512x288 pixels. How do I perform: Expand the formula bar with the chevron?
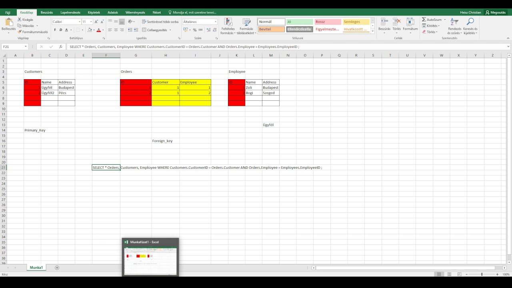click(x=508, y=47)
